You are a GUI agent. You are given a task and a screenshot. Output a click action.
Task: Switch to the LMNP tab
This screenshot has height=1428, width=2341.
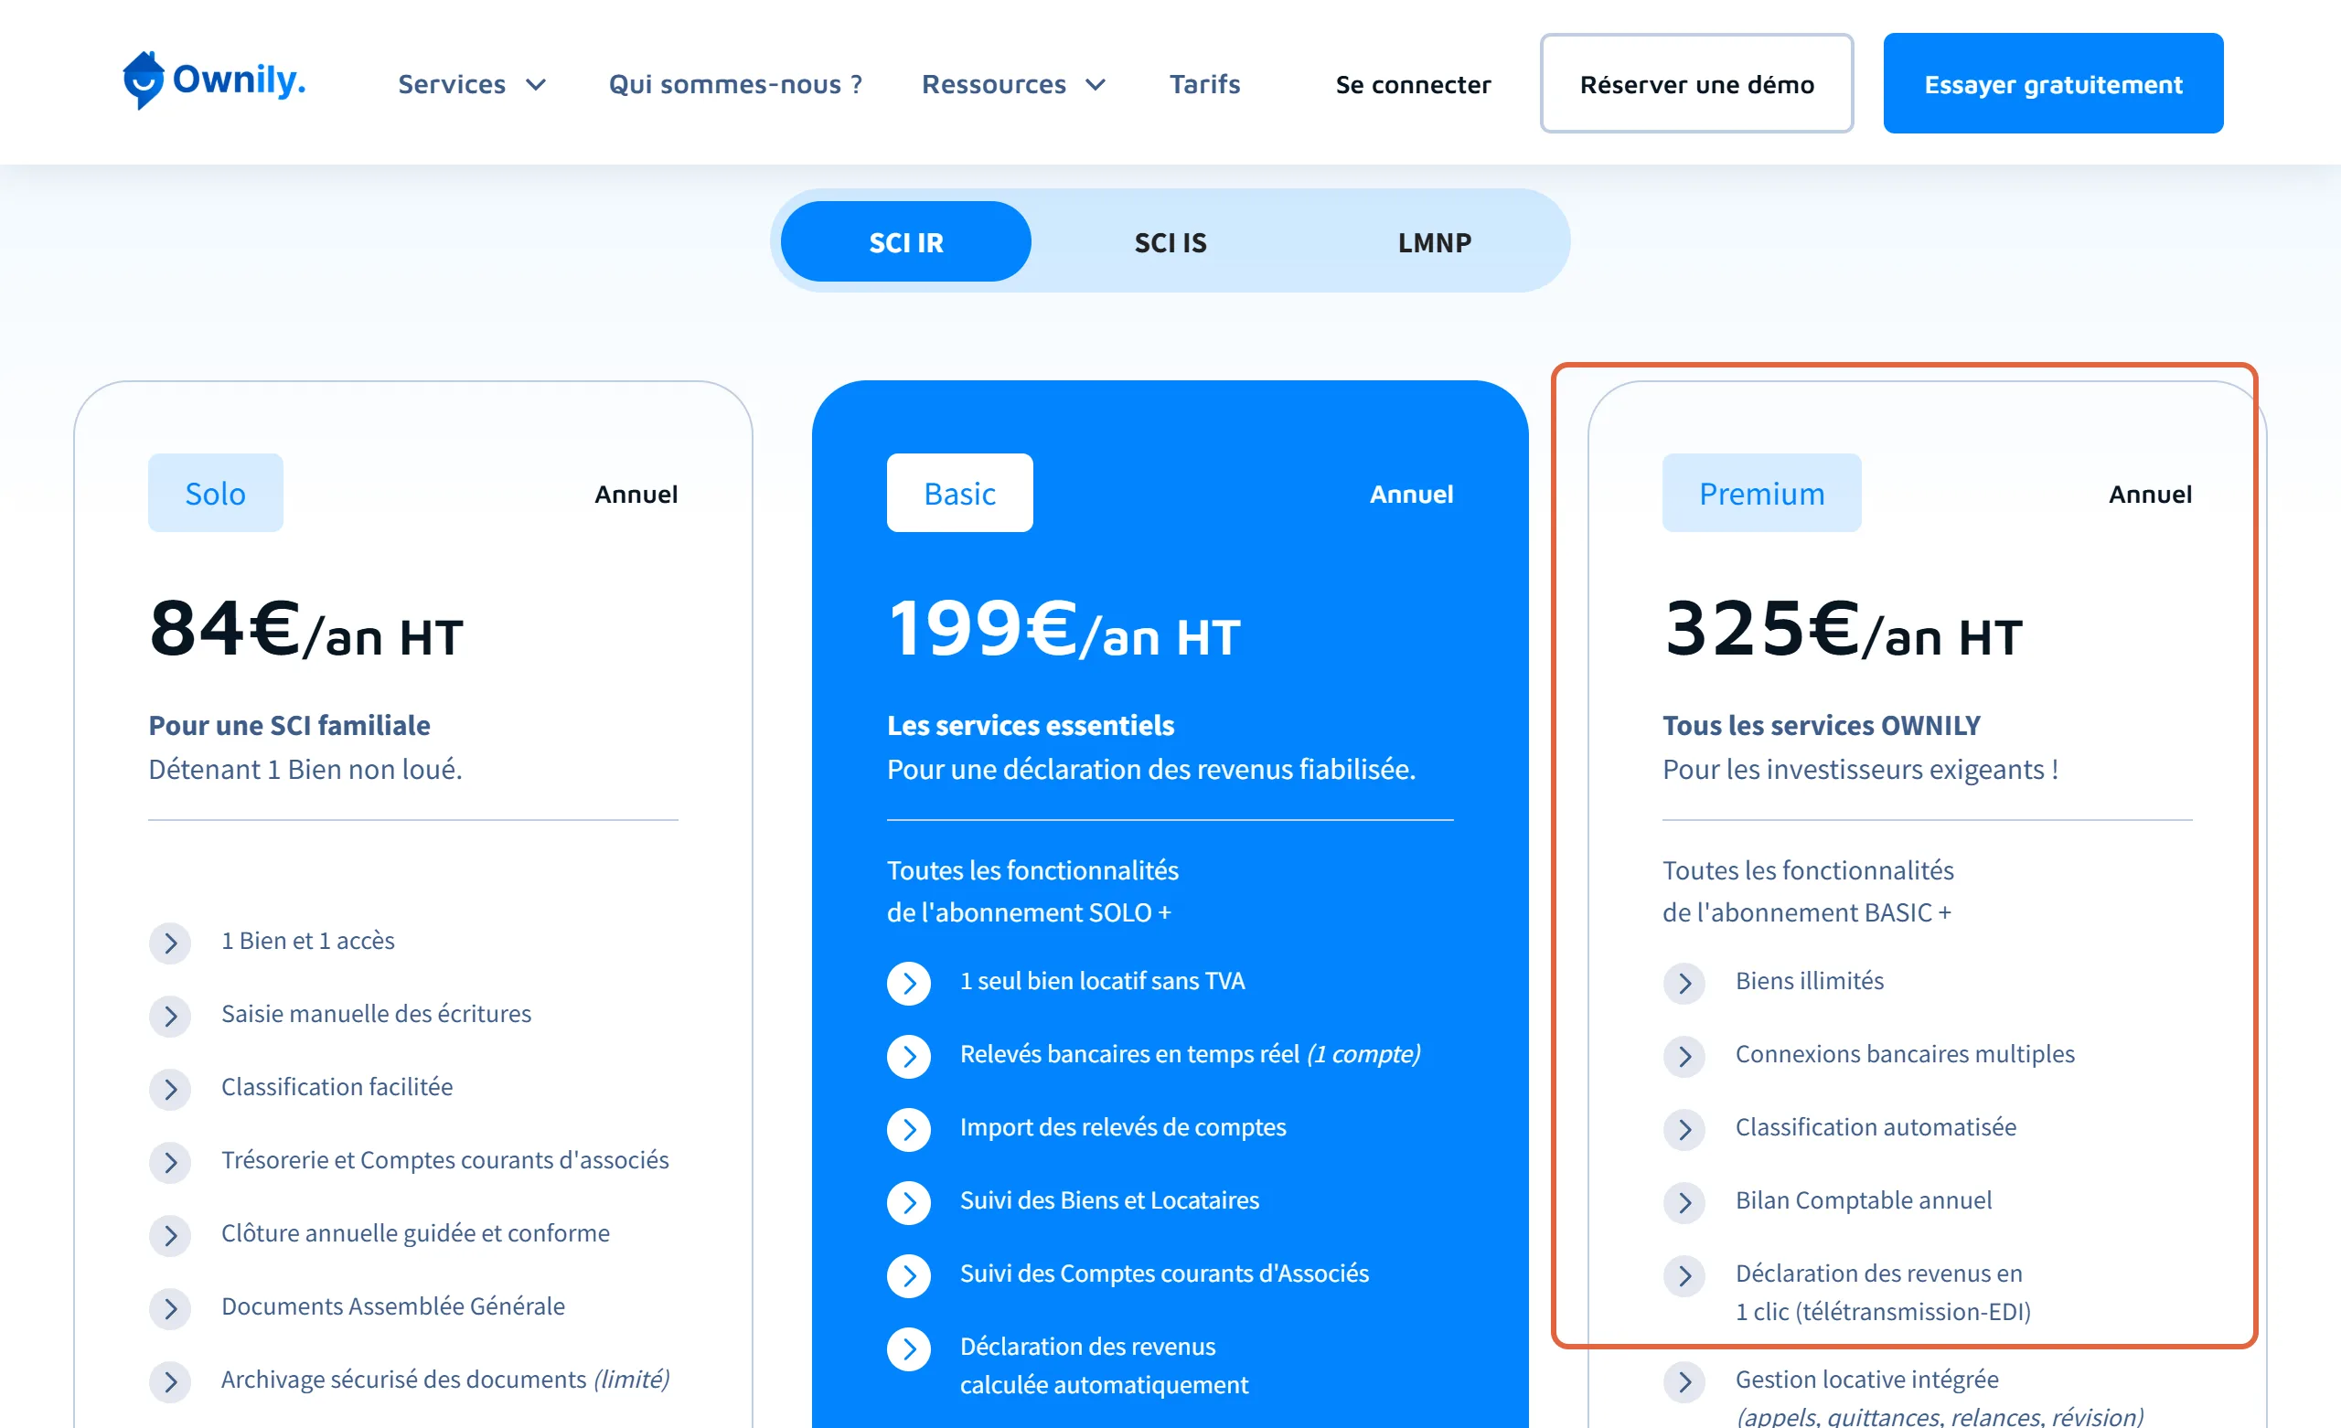(1435, 241)
